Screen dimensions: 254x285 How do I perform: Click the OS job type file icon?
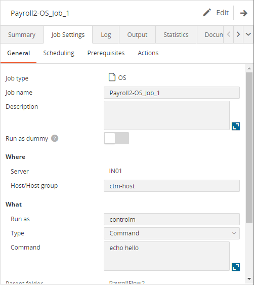click(112, 77)
